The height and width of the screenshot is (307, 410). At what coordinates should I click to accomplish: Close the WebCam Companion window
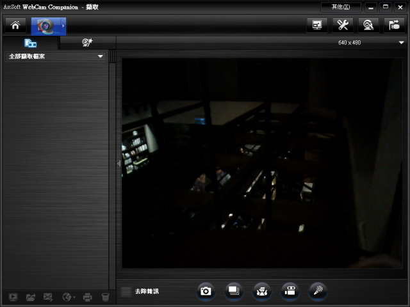[400, 7]
